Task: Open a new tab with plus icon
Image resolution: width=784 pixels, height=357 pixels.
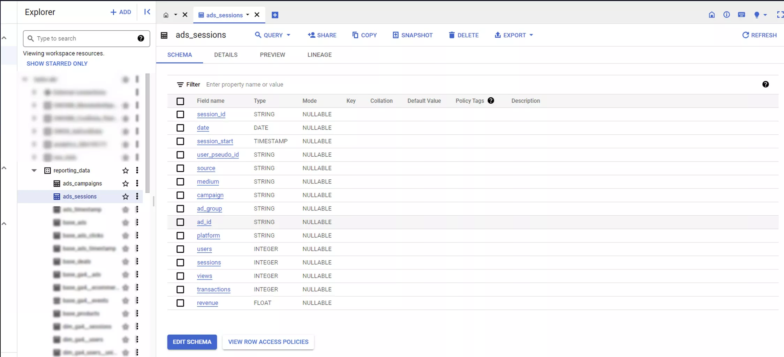Action: pyautogui.click(x=275, y=15)
